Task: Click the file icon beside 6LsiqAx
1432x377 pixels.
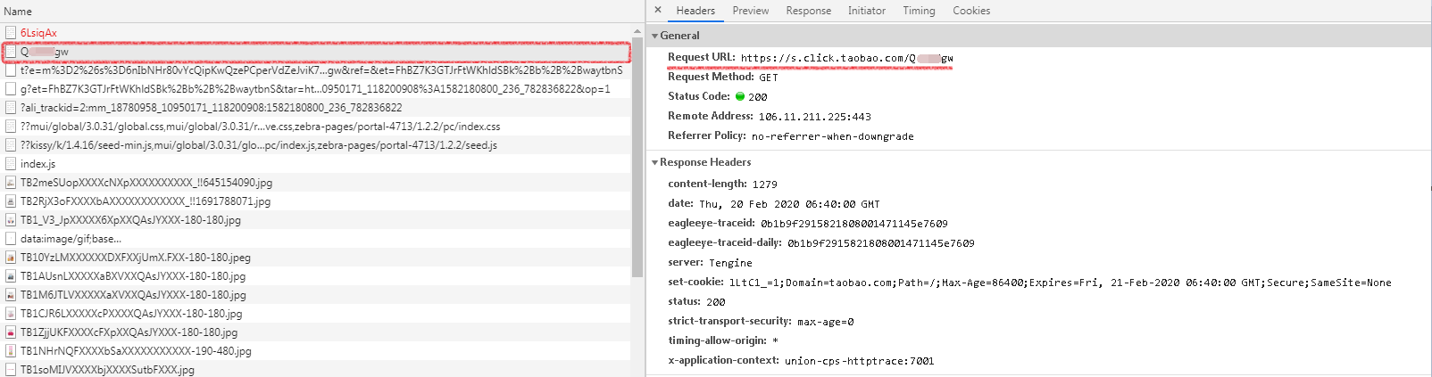Action: point(11,33)
